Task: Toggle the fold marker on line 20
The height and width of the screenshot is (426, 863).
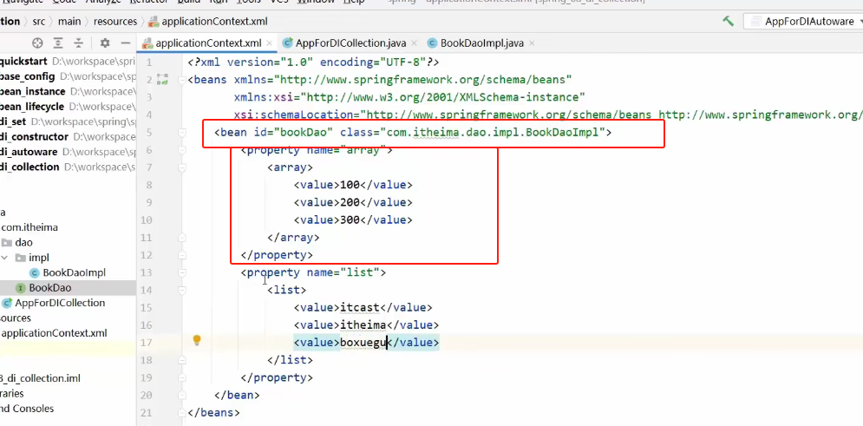Action: [x=182, y=395]
